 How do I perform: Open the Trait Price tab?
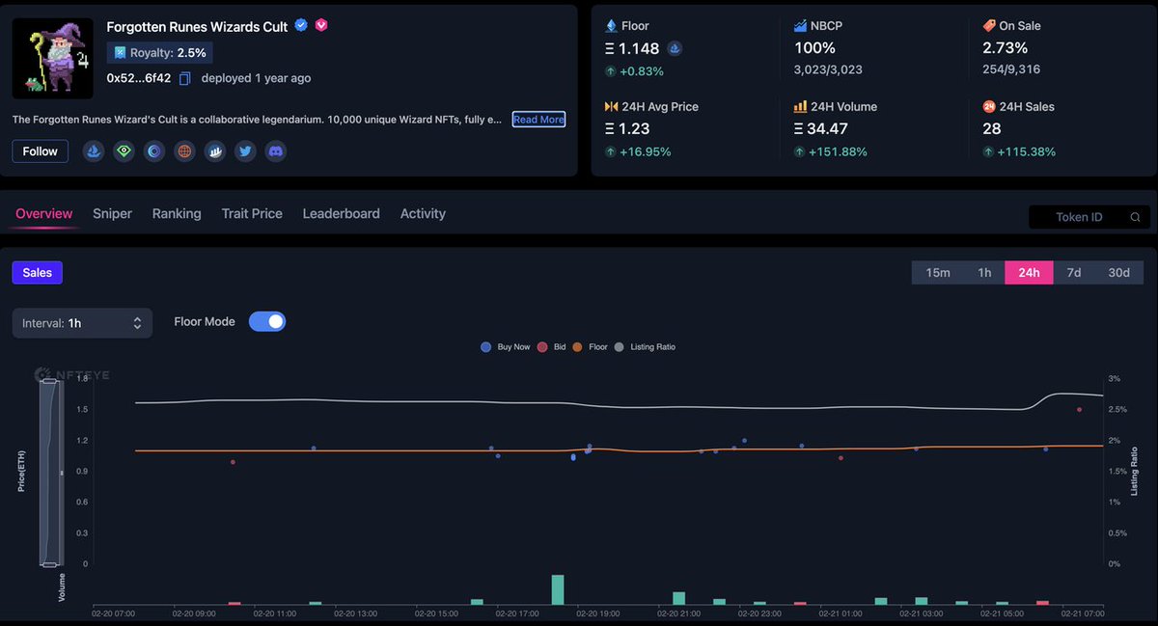[x=252, y=214]
